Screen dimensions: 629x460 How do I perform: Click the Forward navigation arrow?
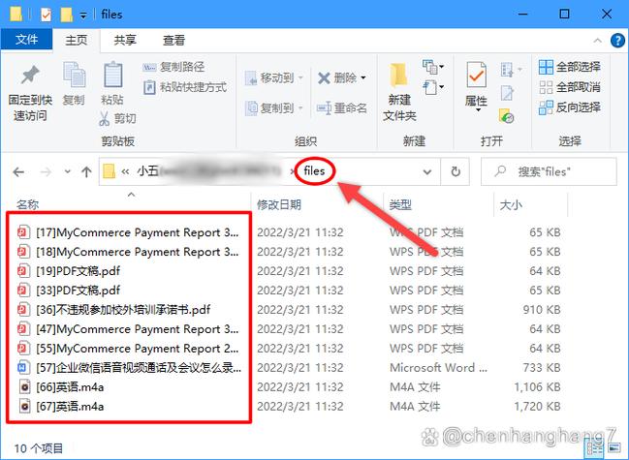coord(47,172)
